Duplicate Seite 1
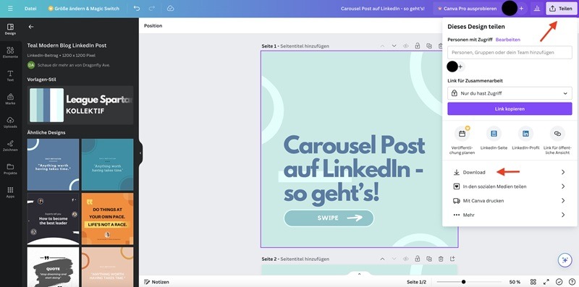 [429, 46]
